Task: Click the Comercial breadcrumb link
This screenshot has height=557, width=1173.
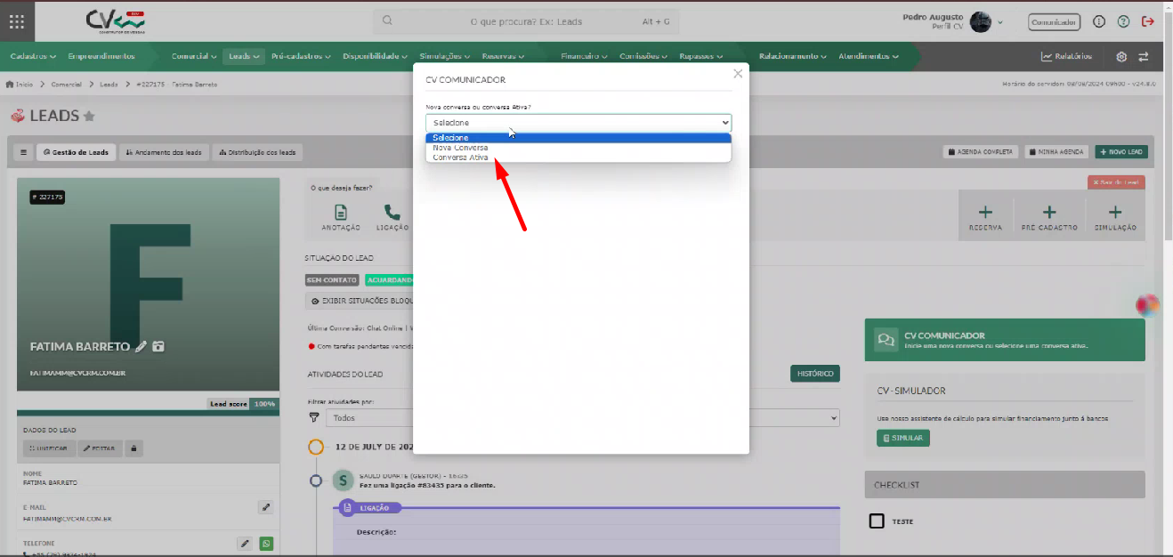Action: coord(66,85)
